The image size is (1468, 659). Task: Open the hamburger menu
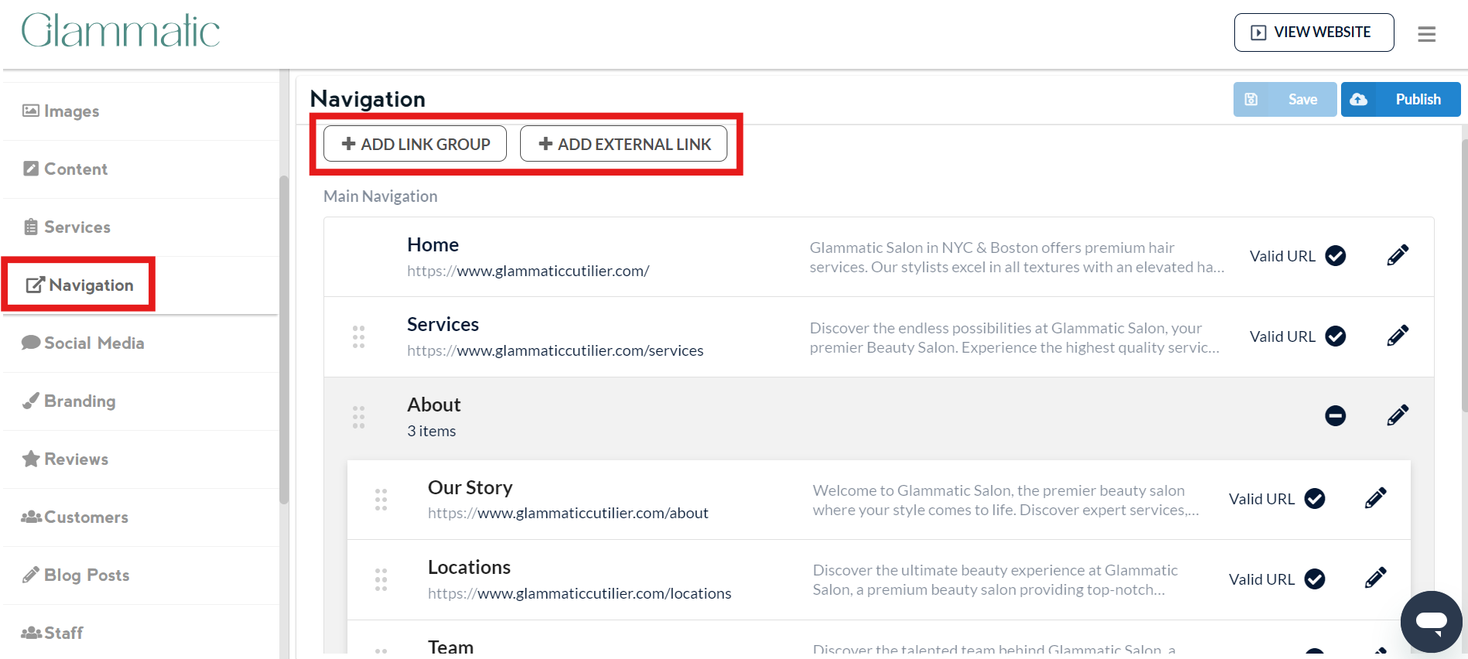[x=1426, y=34]
